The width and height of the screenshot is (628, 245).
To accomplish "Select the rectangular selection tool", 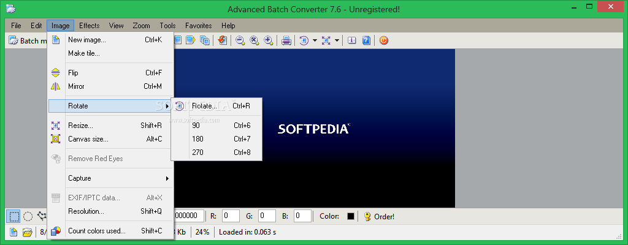I will pyautogui.click(x=13, y=217).
